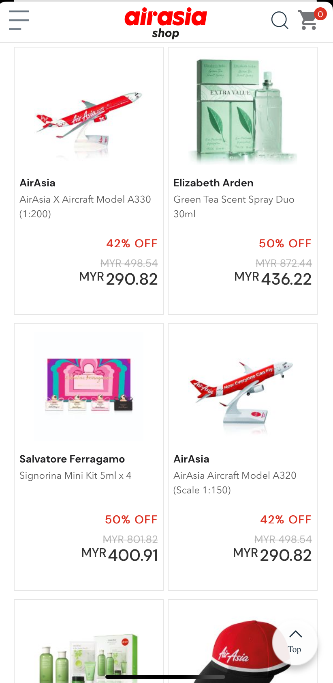This screenshot has height=683, width=333.
Task: Open the shopping cart
Action: 308,21
